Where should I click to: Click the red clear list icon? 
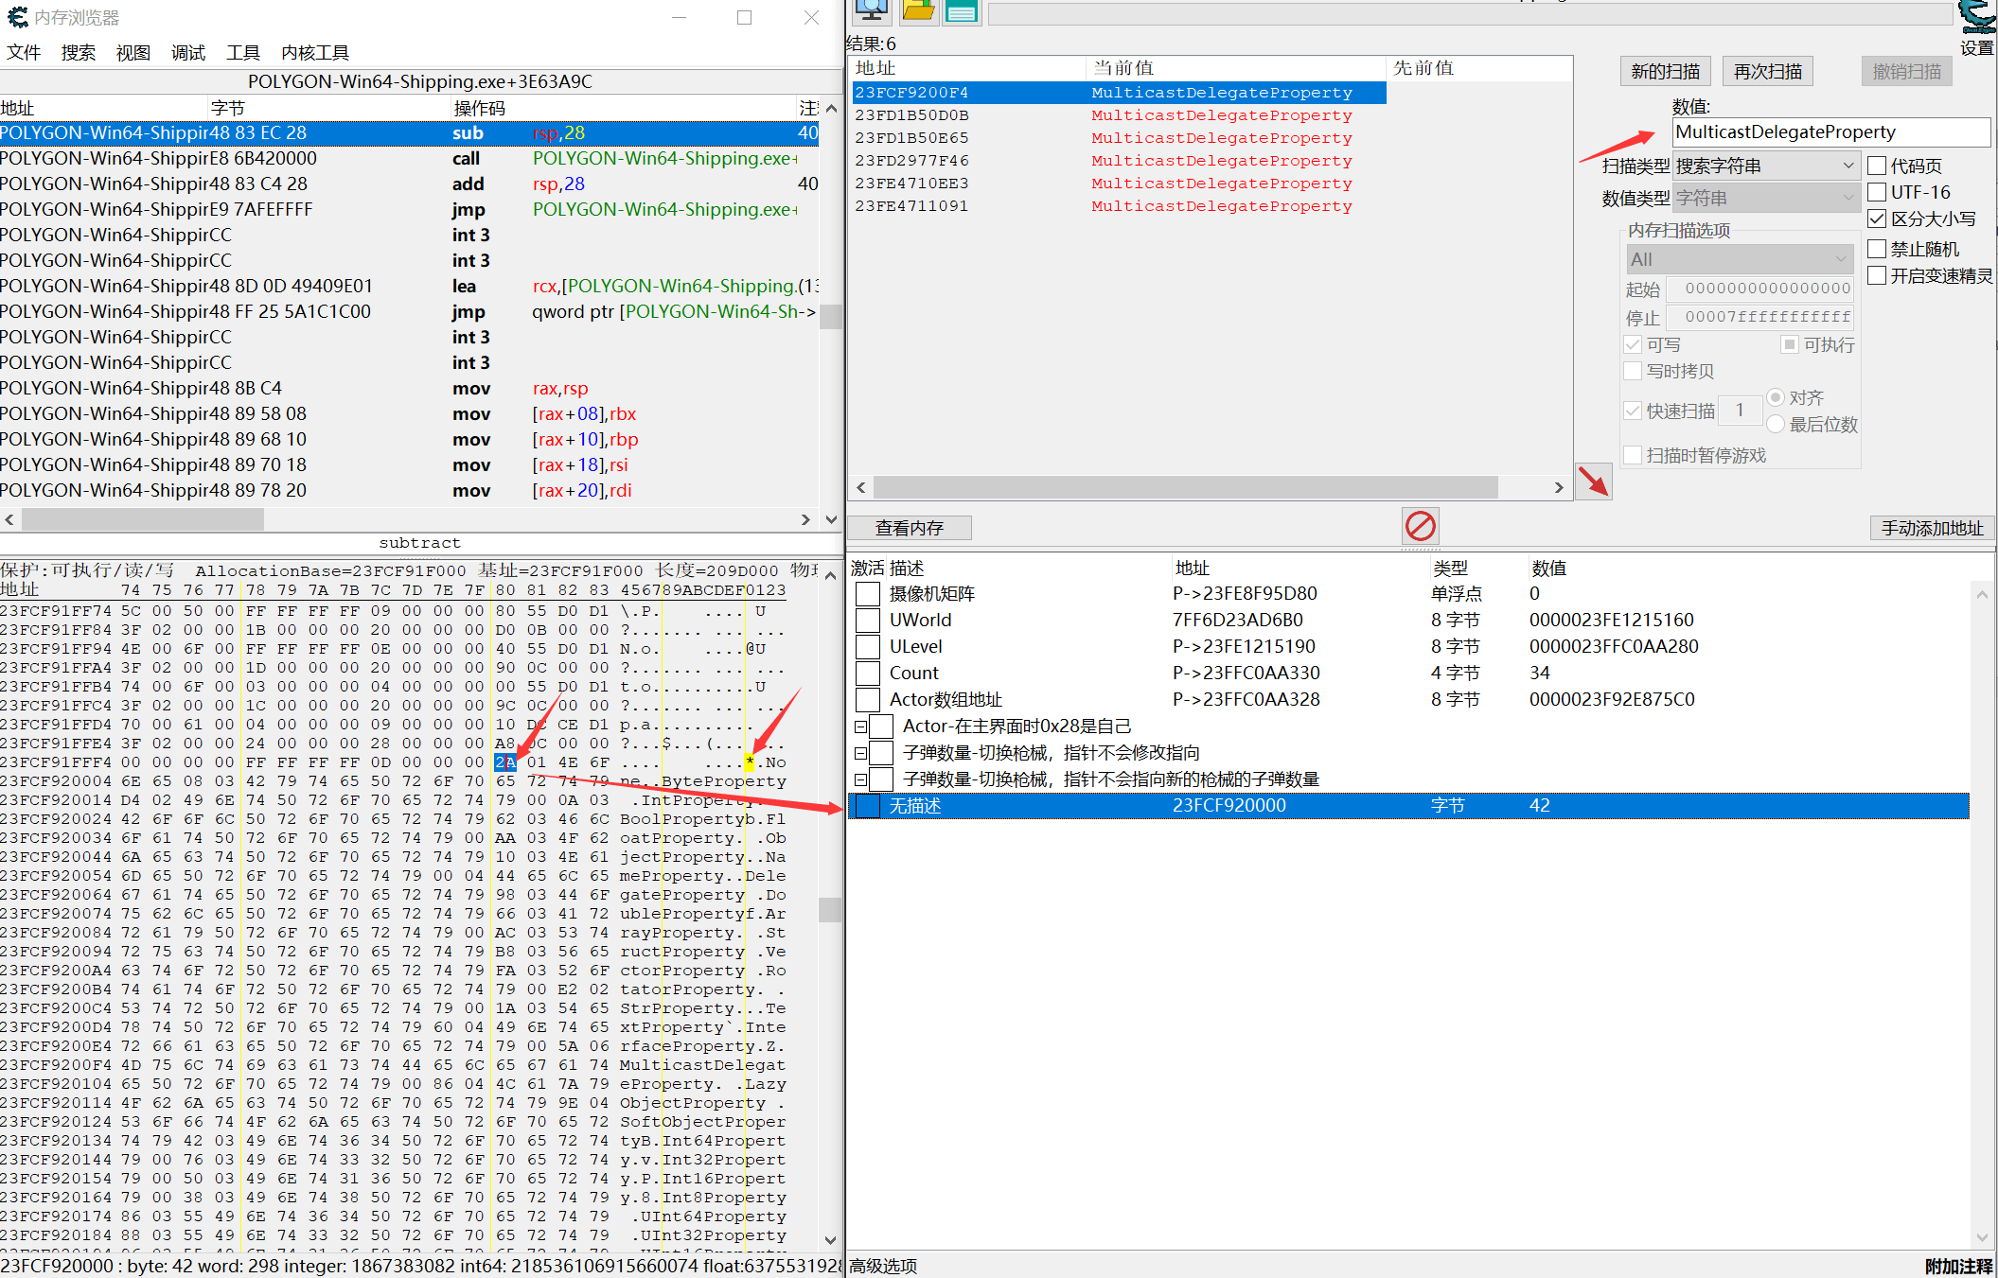pyautogui.click(x=1420, y=526)
